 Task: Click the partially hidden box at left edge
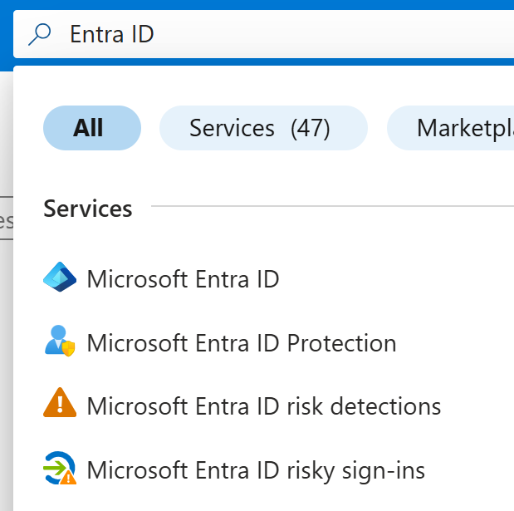click(6, 219)
